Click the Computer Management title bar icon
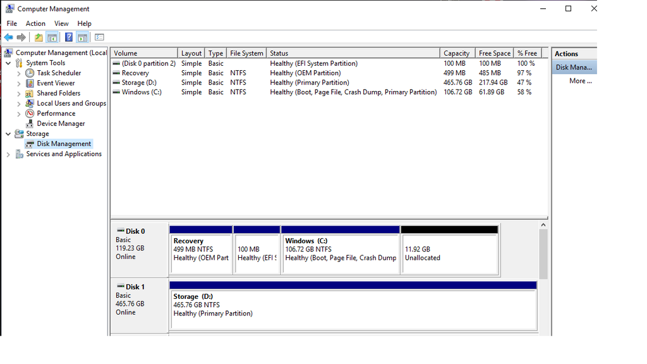 (x=9, y=9)
